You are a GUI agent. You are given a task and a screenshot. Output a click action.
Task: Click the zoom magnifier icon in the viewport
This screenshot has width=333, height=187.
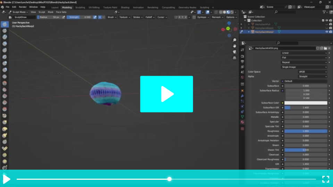pos(235,40)
